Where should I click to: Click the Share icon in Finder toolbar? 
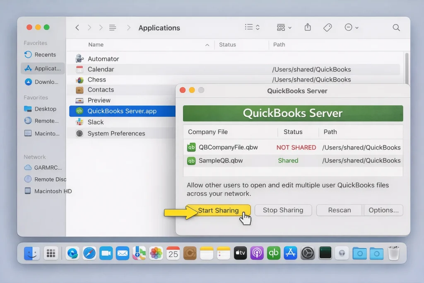(308, 27)
